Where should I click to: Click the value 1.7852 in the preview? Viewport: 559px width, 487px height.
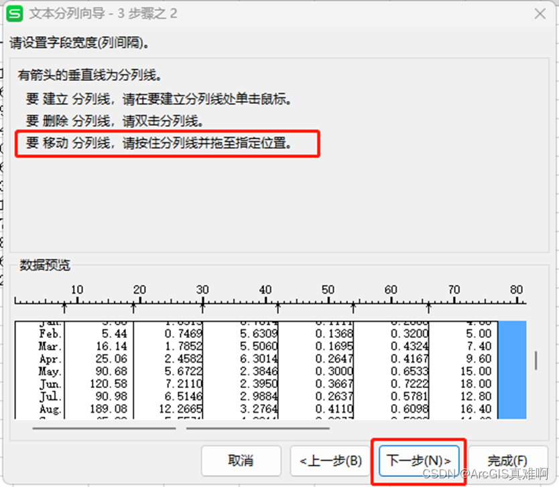point(183,346)
